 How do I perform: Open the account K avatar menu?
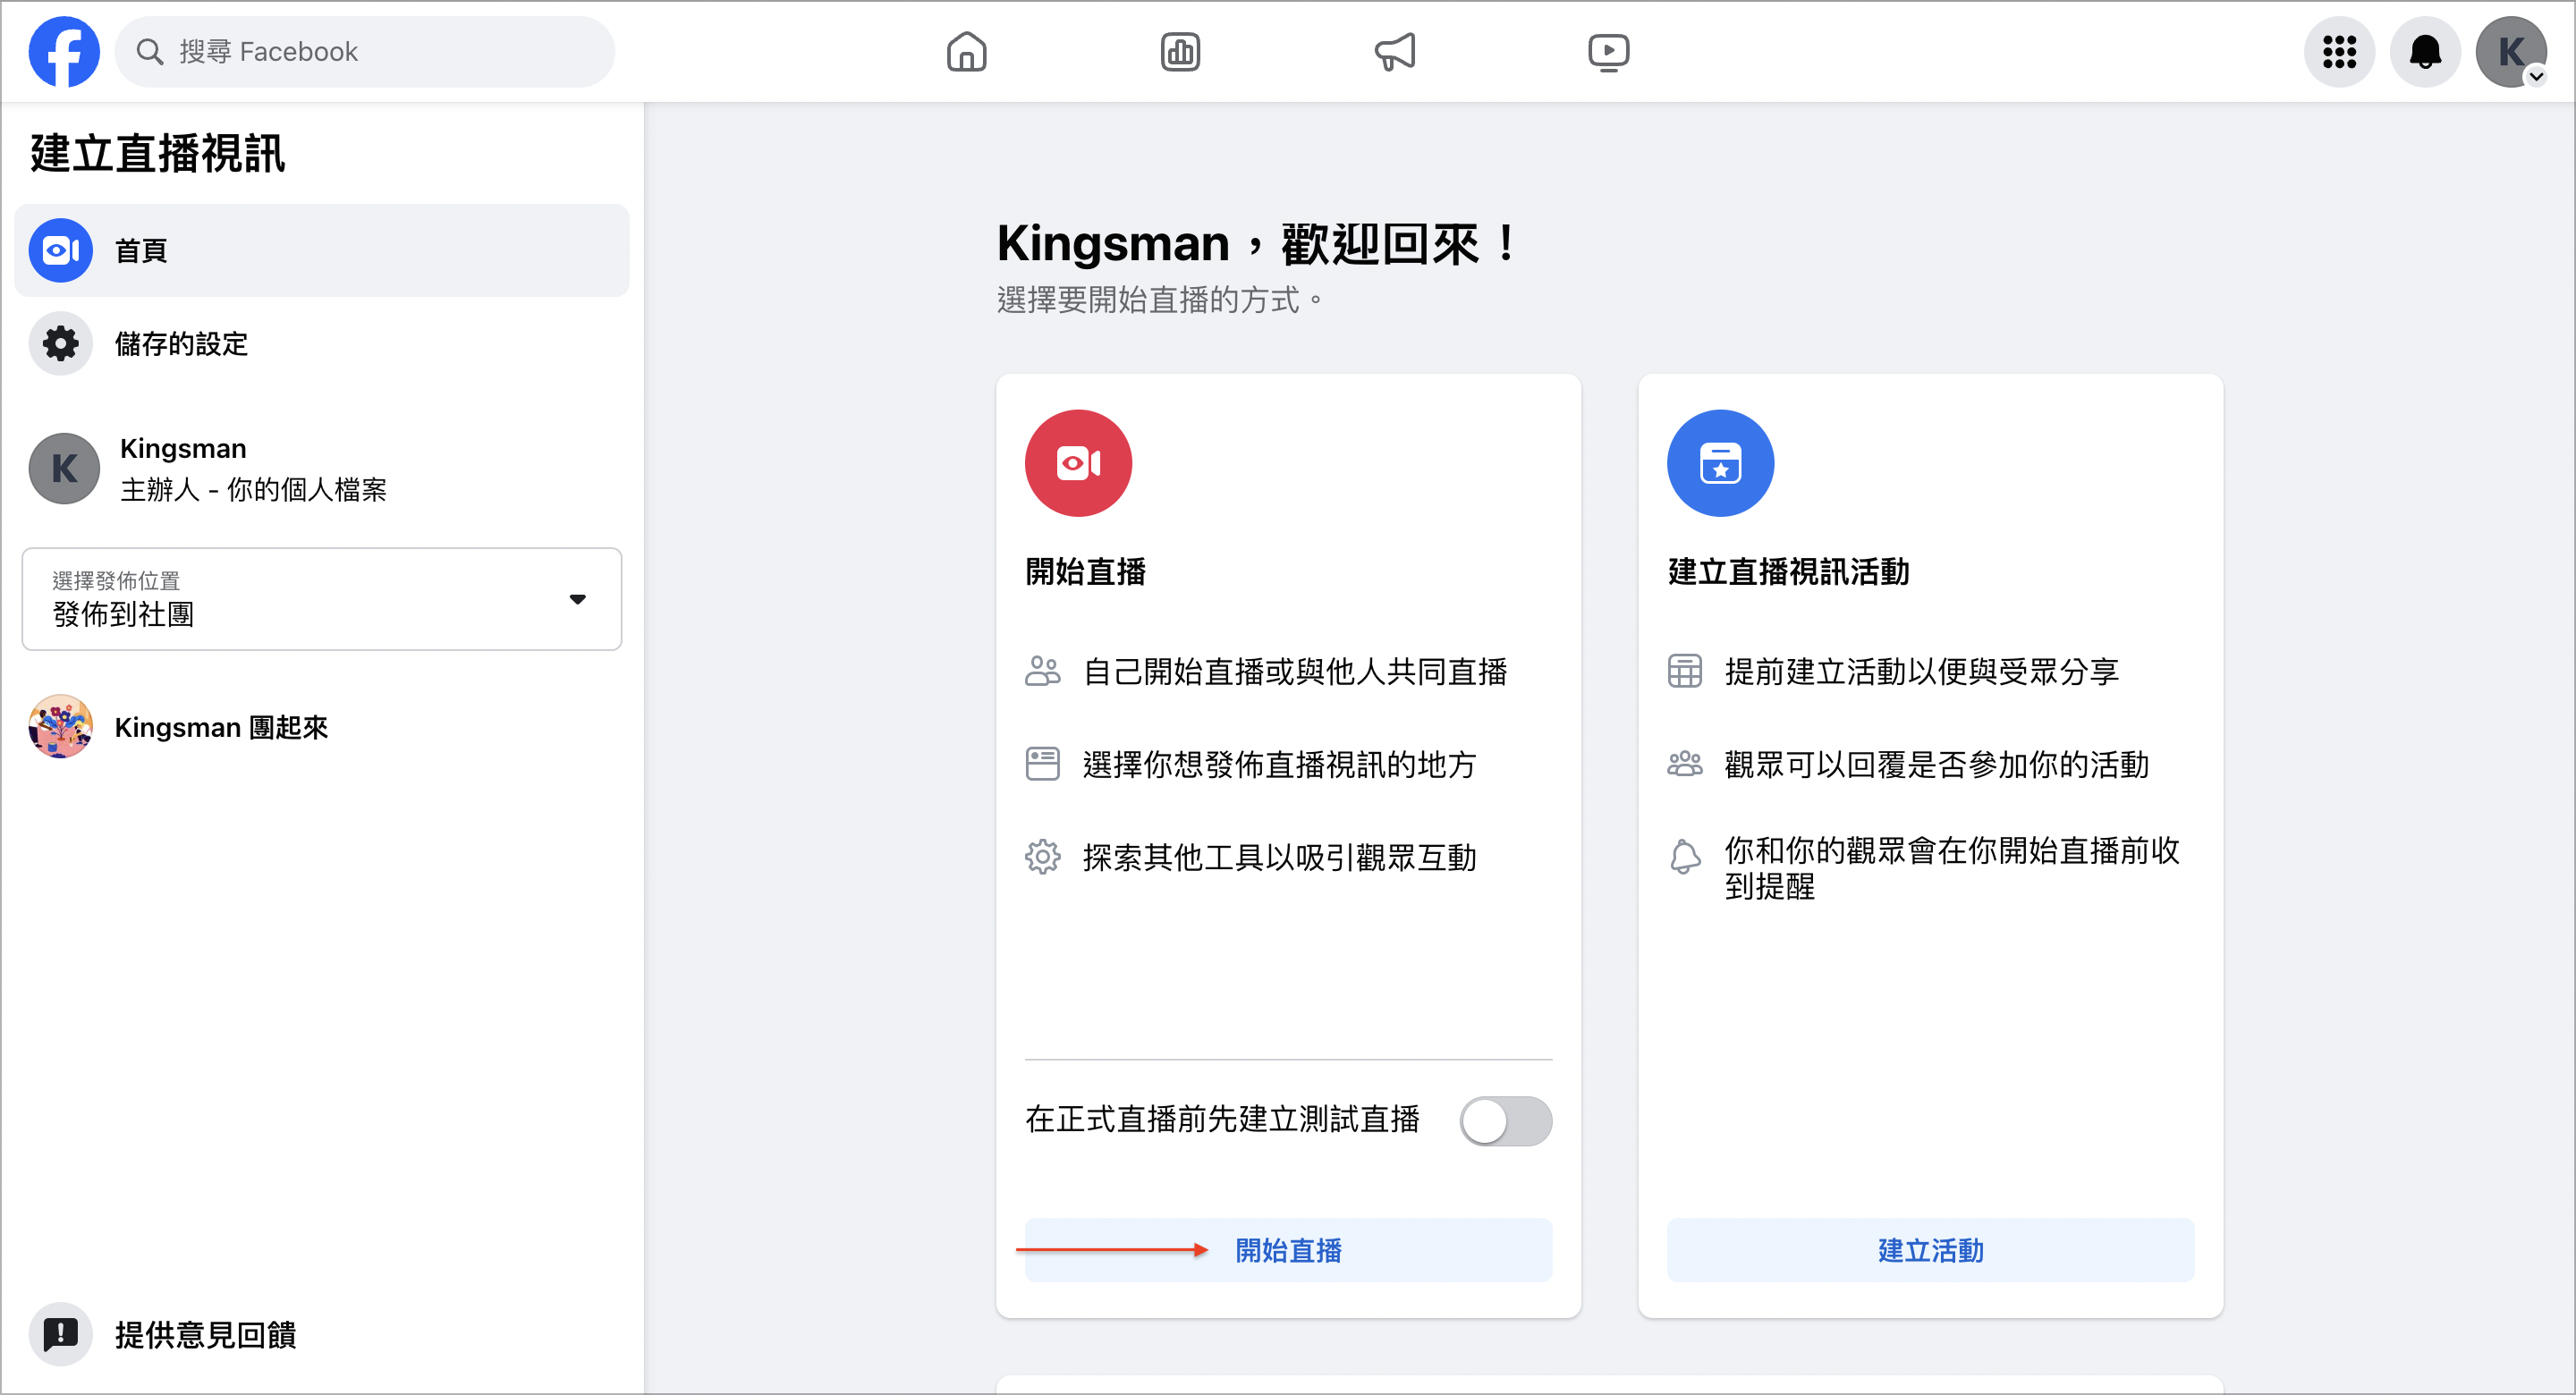tap(2511, 52)
